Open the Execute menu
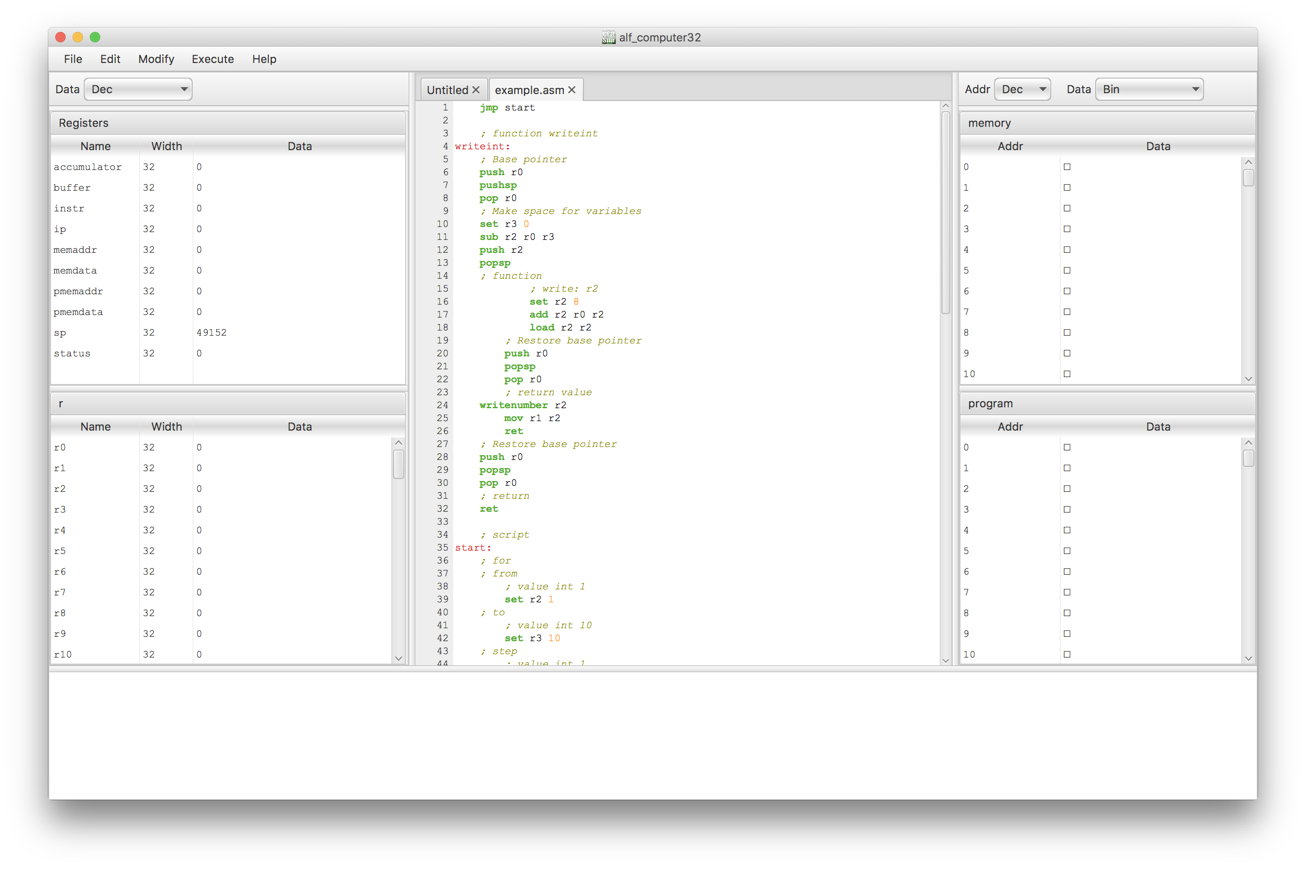 click(213, 59)
